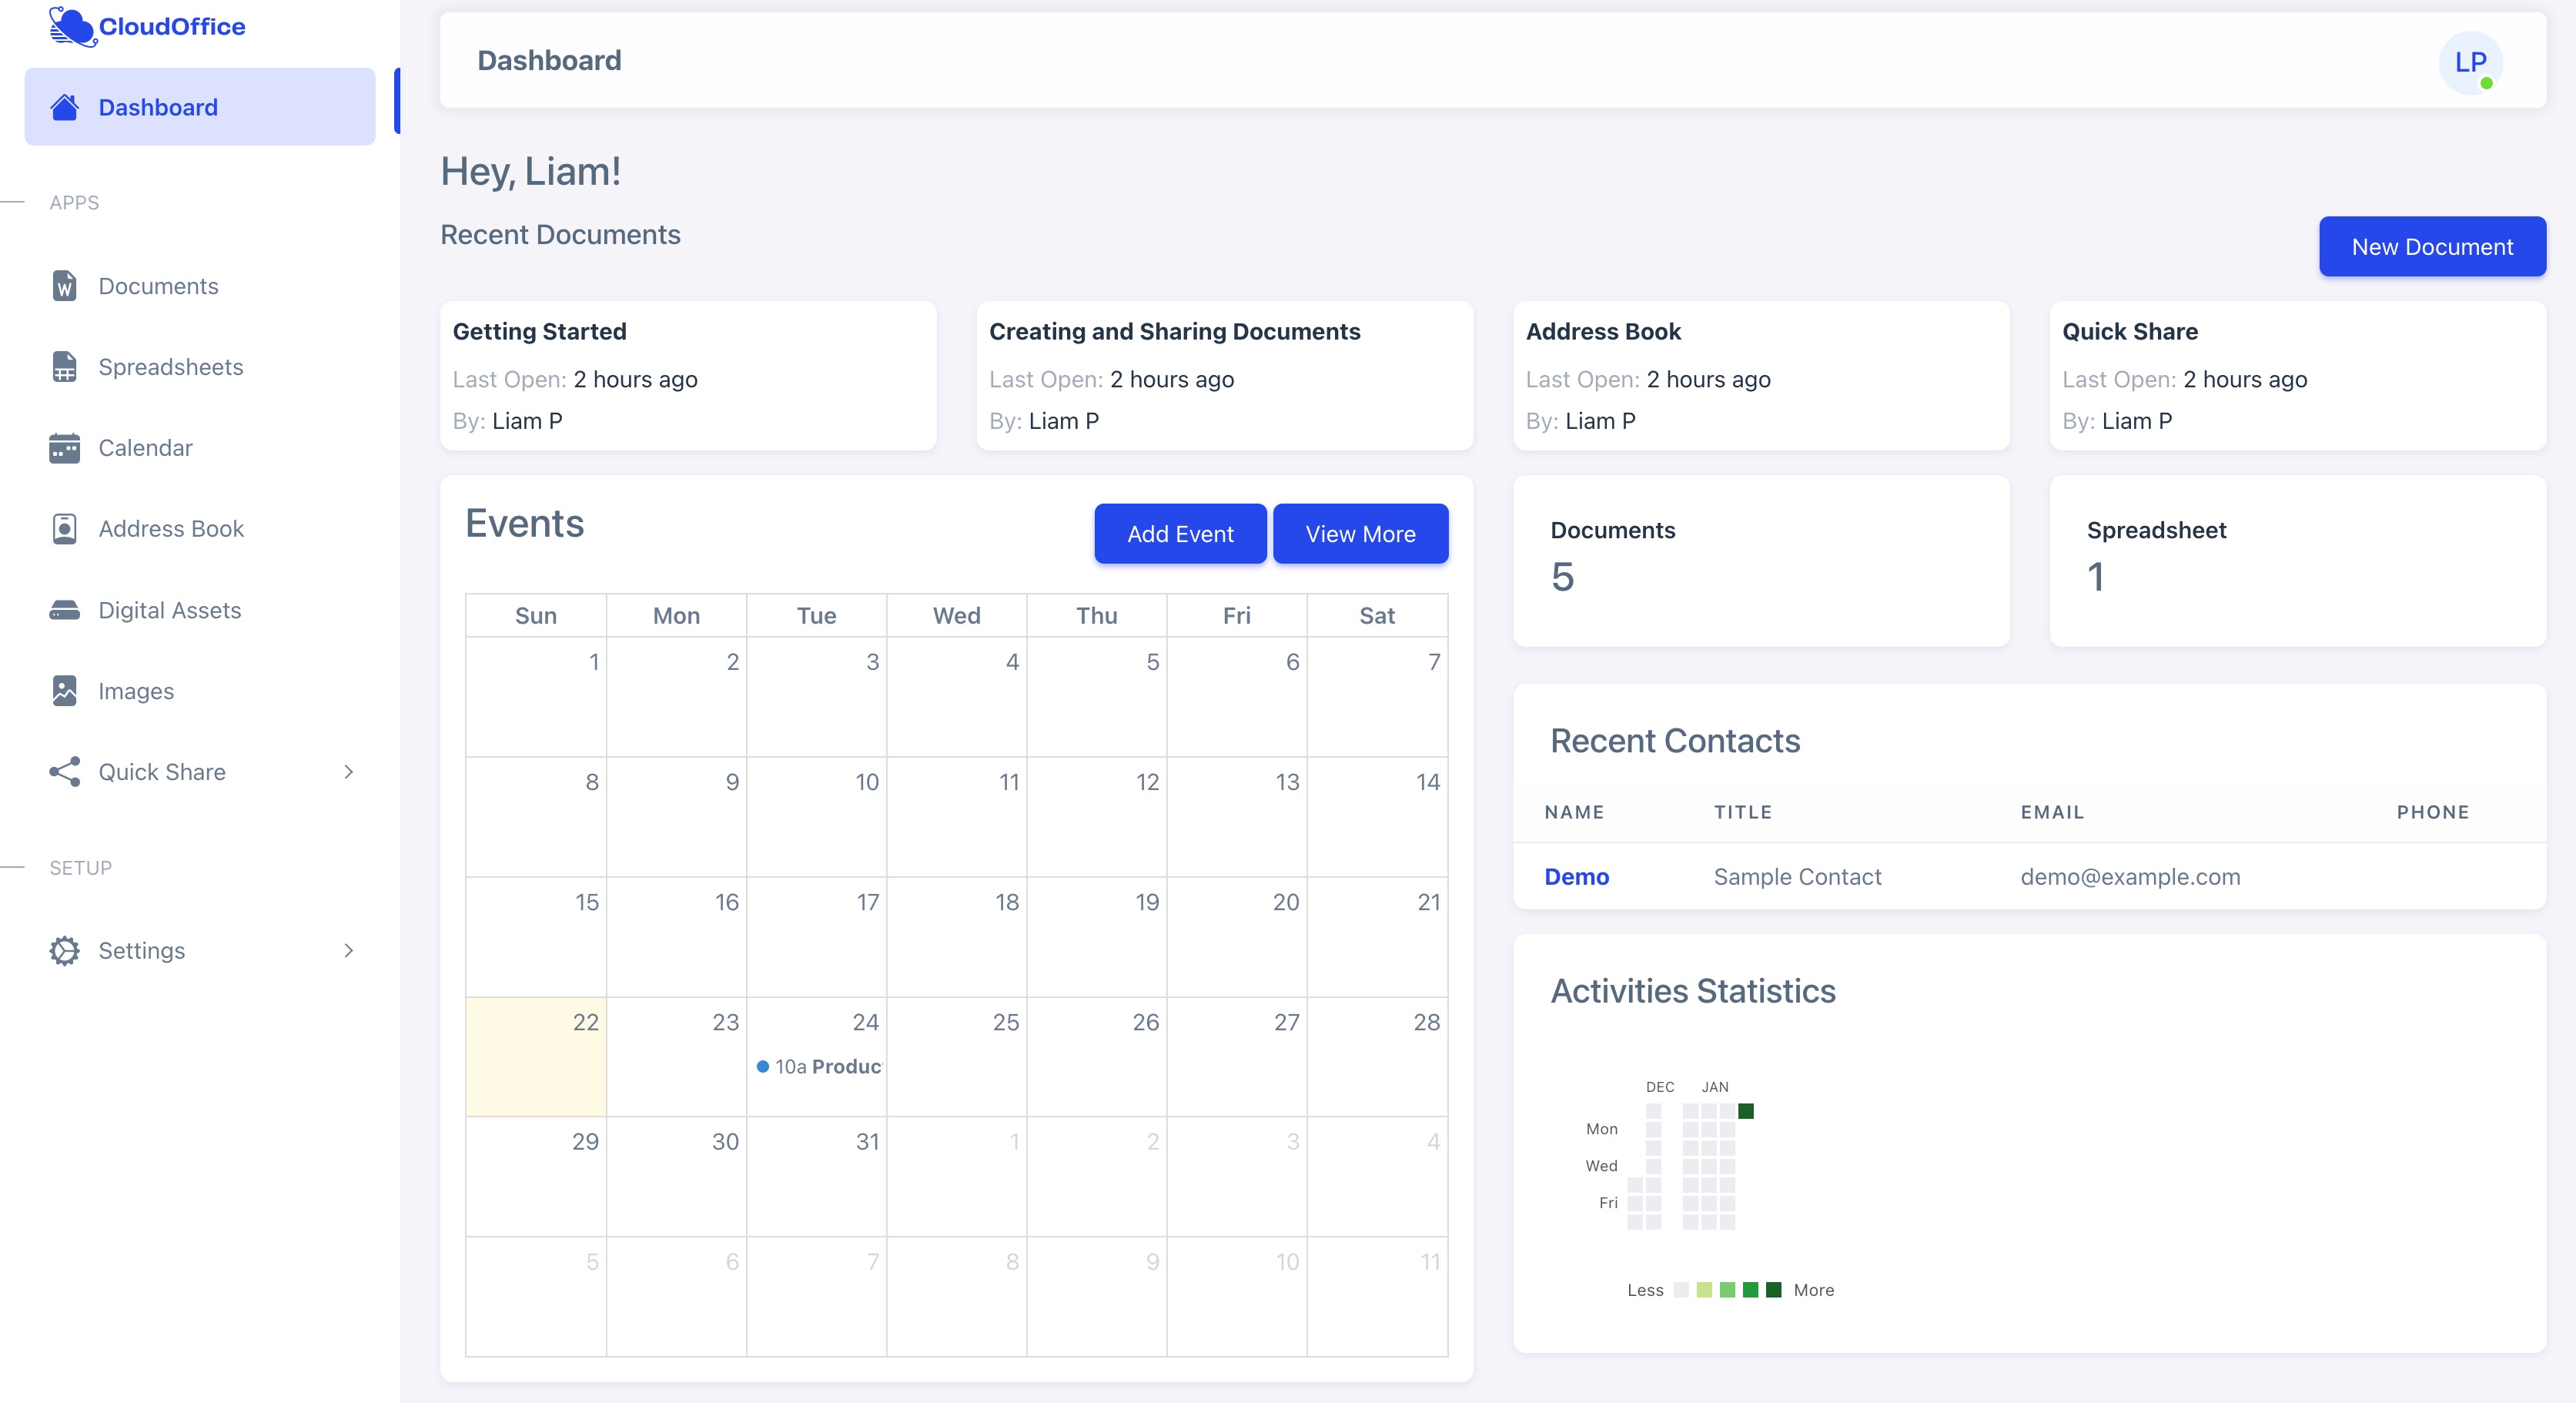
Task: Select the Digital Assets drive icon
Action: pos(65,610)
